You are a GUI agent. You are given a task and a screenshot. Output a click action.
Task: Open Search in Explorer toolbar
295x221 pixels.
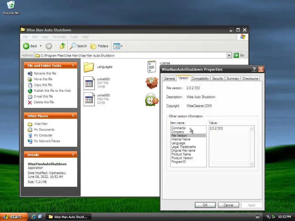coord(78,46)
